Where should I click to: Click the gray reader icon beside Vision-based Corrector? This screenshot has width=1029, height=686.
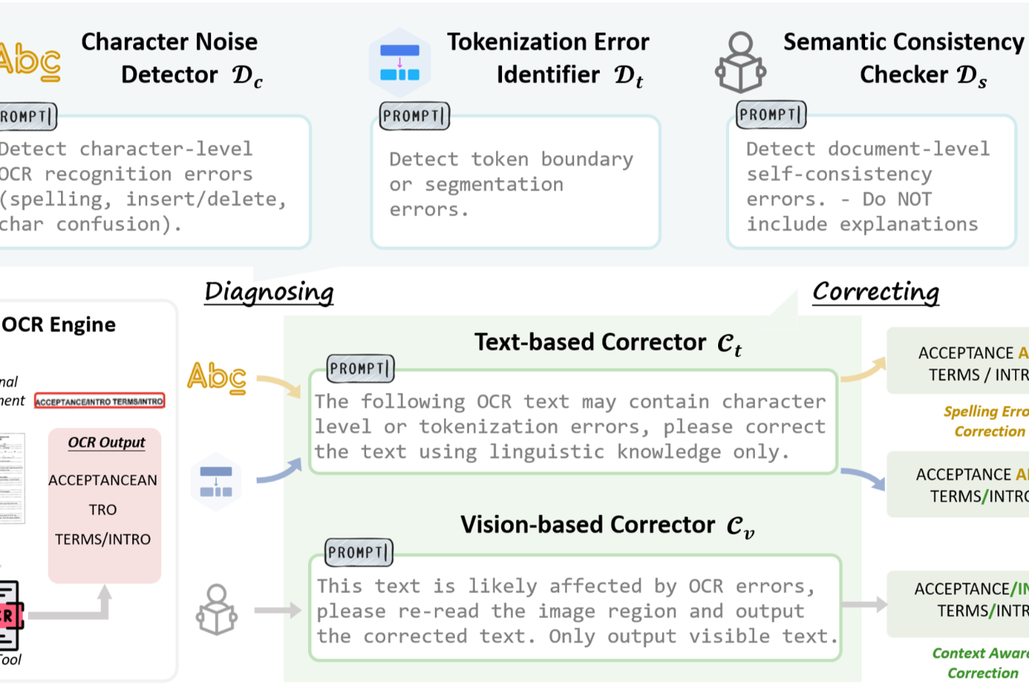coord(217,610)
